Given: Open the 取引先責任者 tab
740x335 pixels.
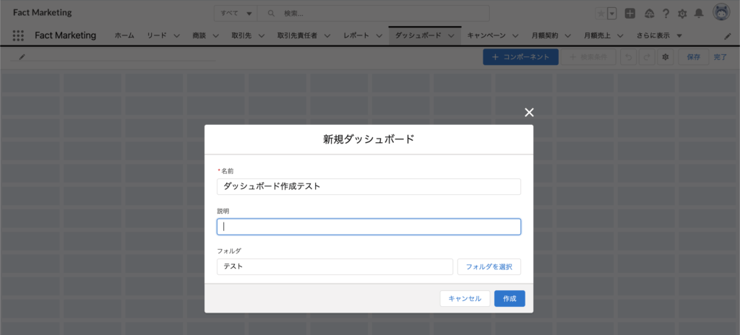Looking at the screenshot, I should (297, 35).
